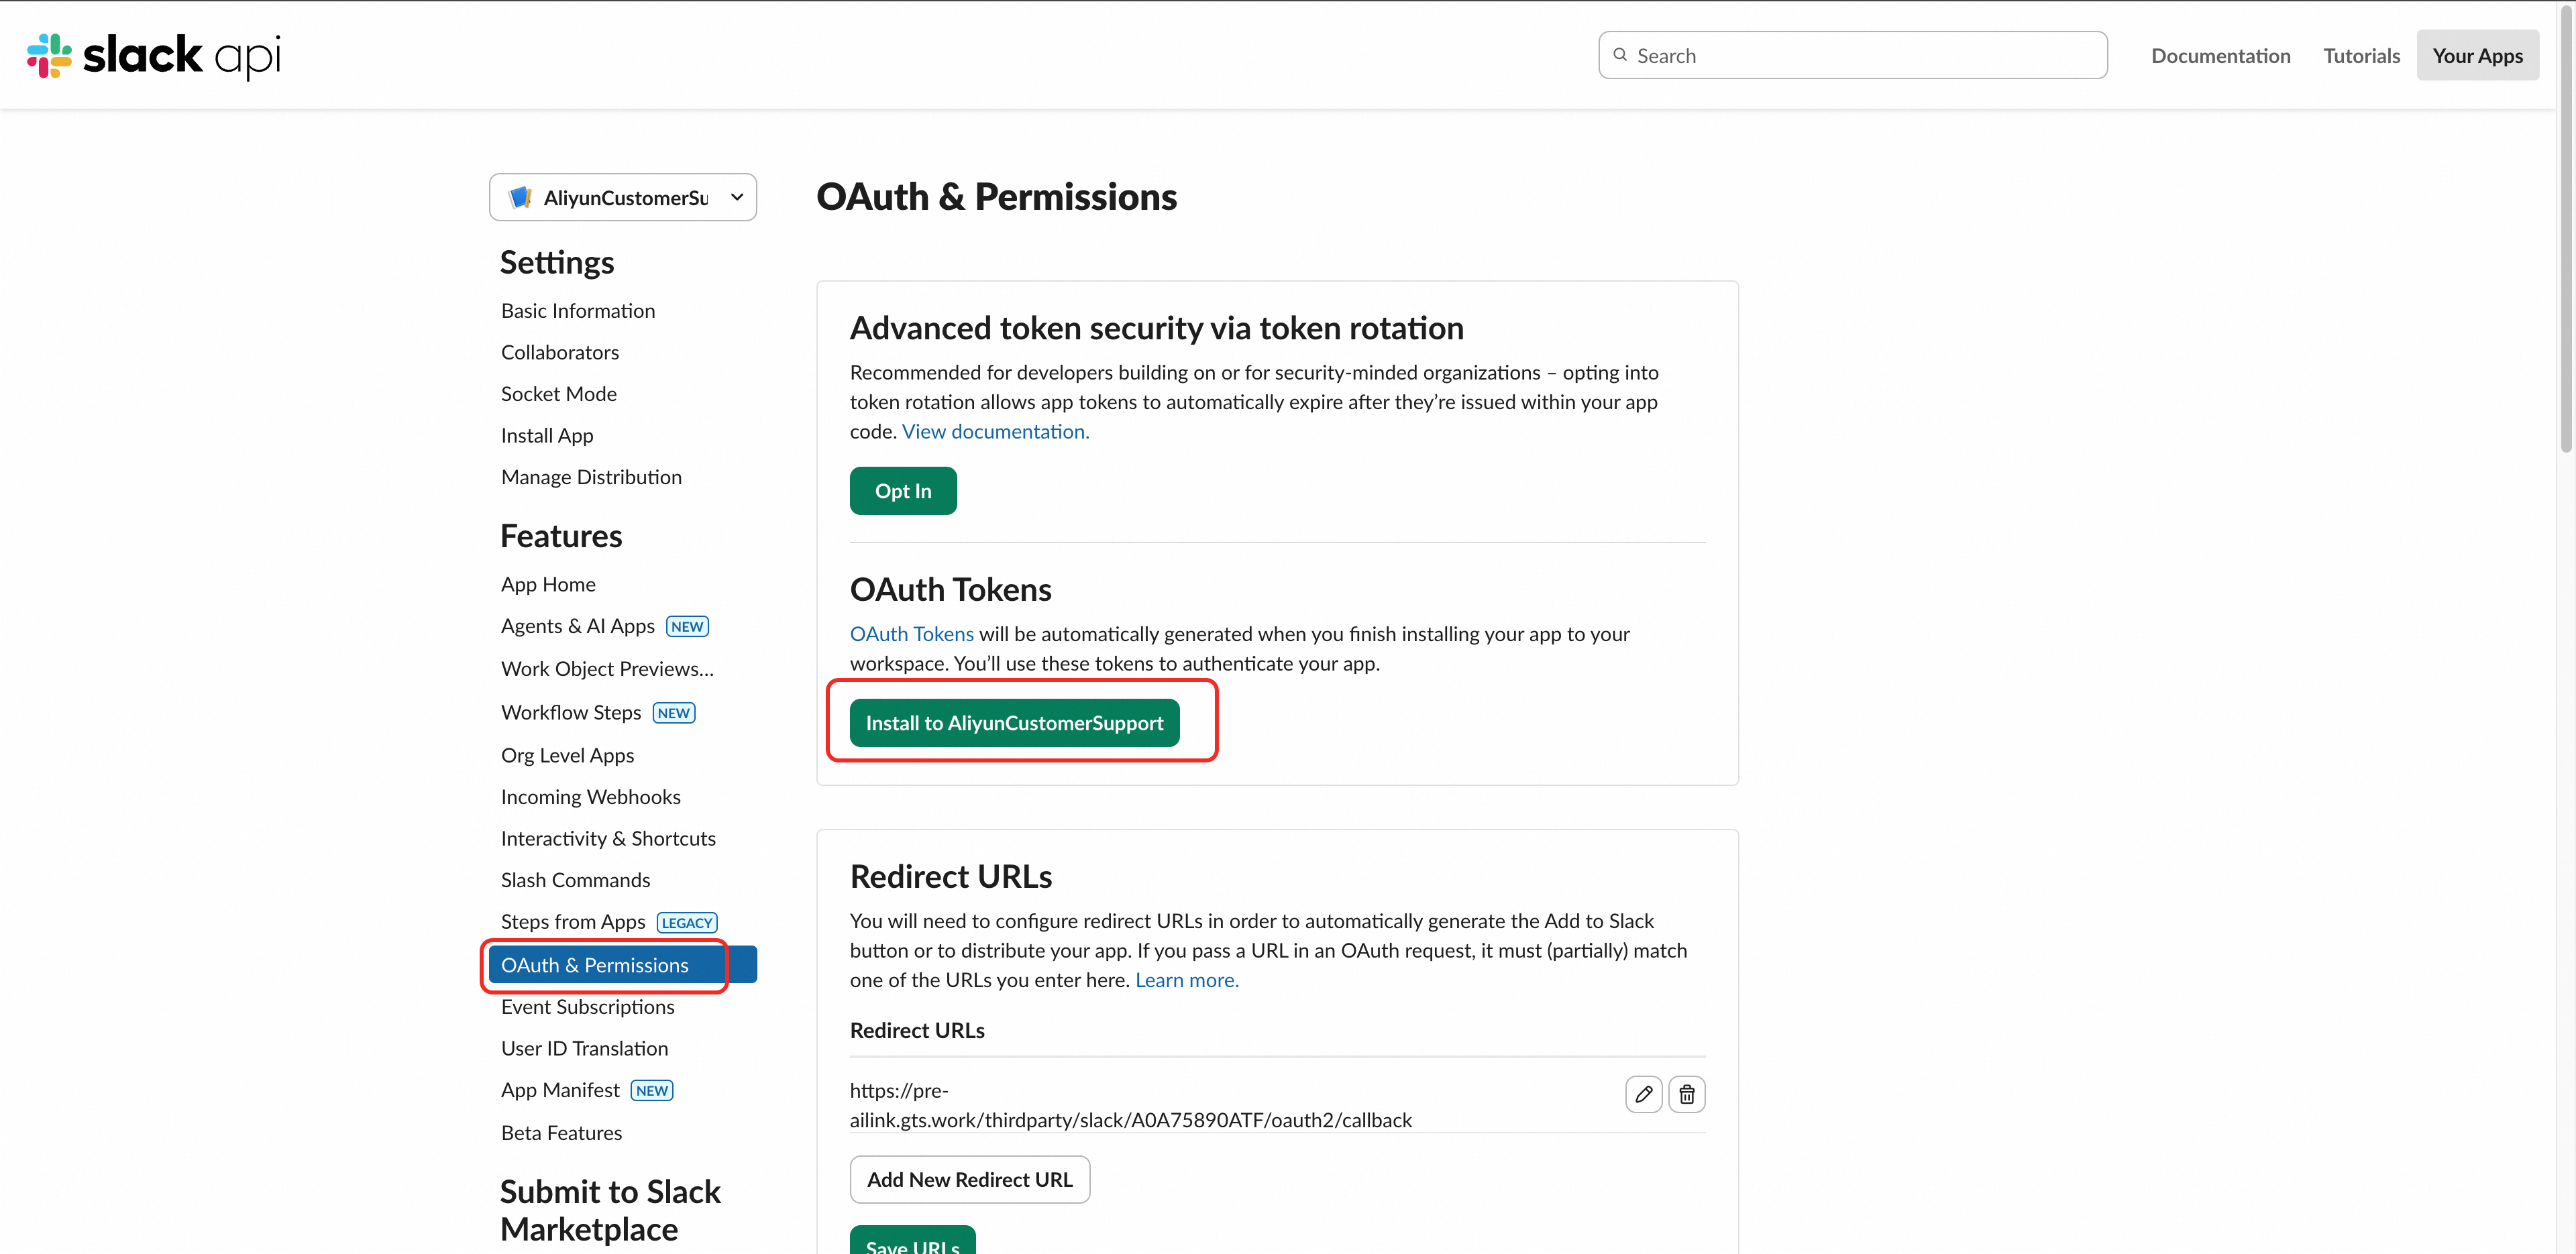
Task: Open User ID Translation
Action: [584, 1048]
